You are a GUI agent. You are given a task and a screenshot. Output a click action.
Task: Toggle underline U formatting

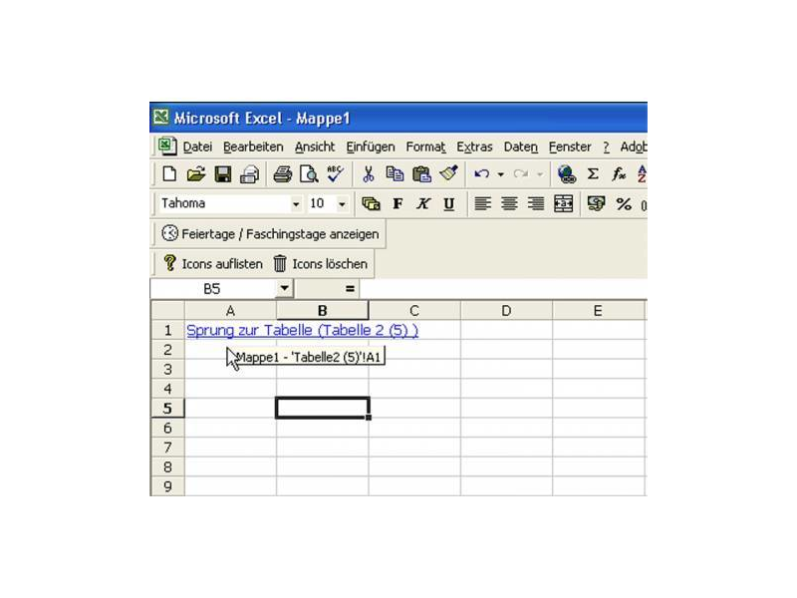(449, 204)
